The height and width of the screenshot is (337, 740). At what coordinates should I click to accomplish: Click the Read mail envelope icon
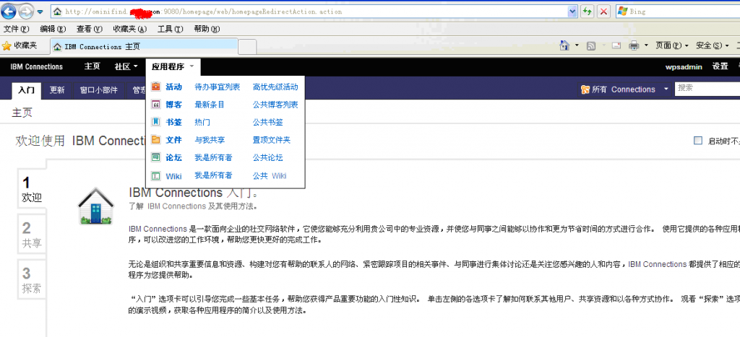[x=616, y=45]
